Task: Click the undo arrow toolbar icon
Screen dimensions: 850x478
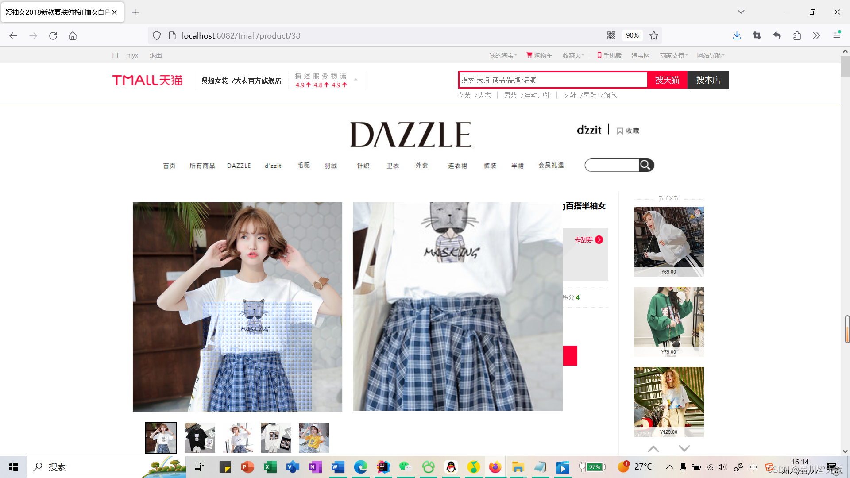Action: pyautogui.click(x=777, y=35)
